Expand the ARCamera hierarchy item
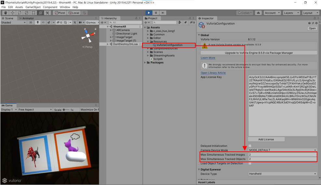Screen dimensions: 321x185 (111, 30)
